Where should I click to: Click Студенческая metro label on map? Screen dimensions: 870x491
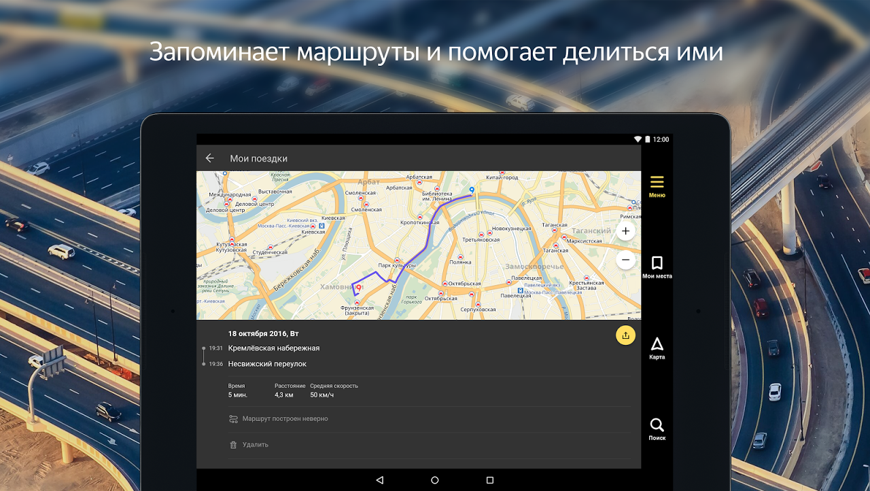[x=269, y=253]
